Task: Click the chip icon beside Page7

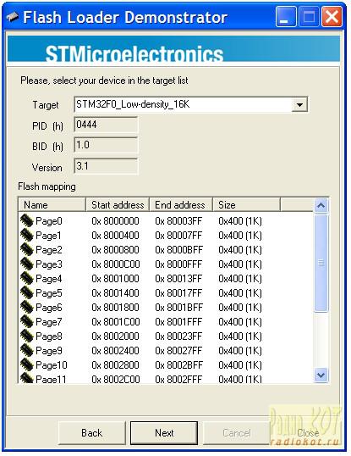Action: (x=27, y=321)
